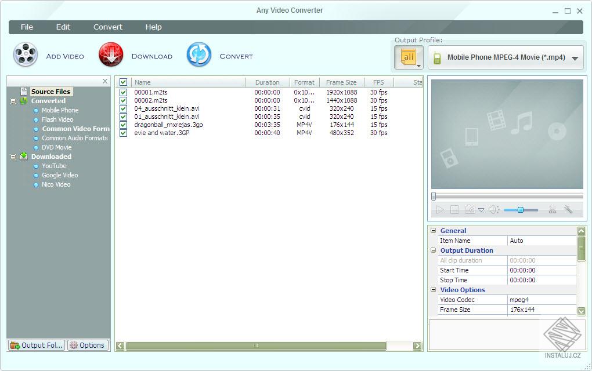Toggle the select-all checkbox in header
The height and width of the screenshot is (371, 592).
pos(123,82)
